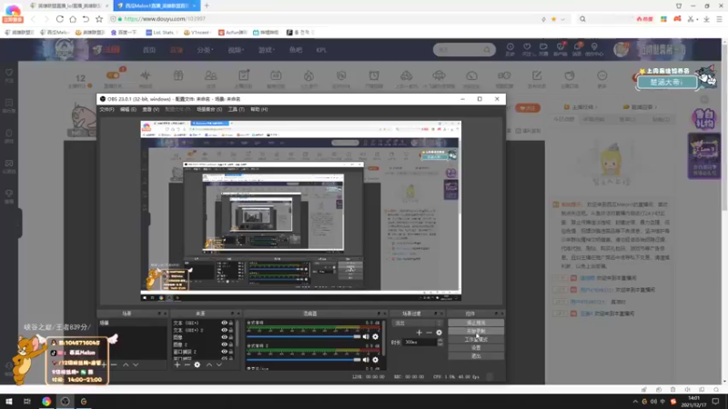Lock the 文本 (GDI+) source with its padlock
728x409 pixels.
point(231,323)
